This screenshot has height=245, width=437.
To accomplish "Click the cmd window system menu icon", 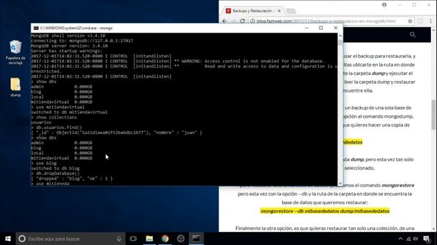I will (x=36, y=28).
